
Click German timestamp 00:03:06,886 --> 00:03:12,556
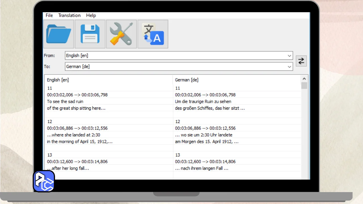205,128
